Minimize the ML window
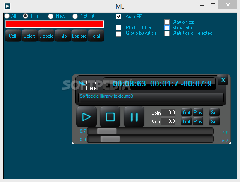The width and height of the screenshot is (240, 182). pyautogui.click(x=202, y=5)
